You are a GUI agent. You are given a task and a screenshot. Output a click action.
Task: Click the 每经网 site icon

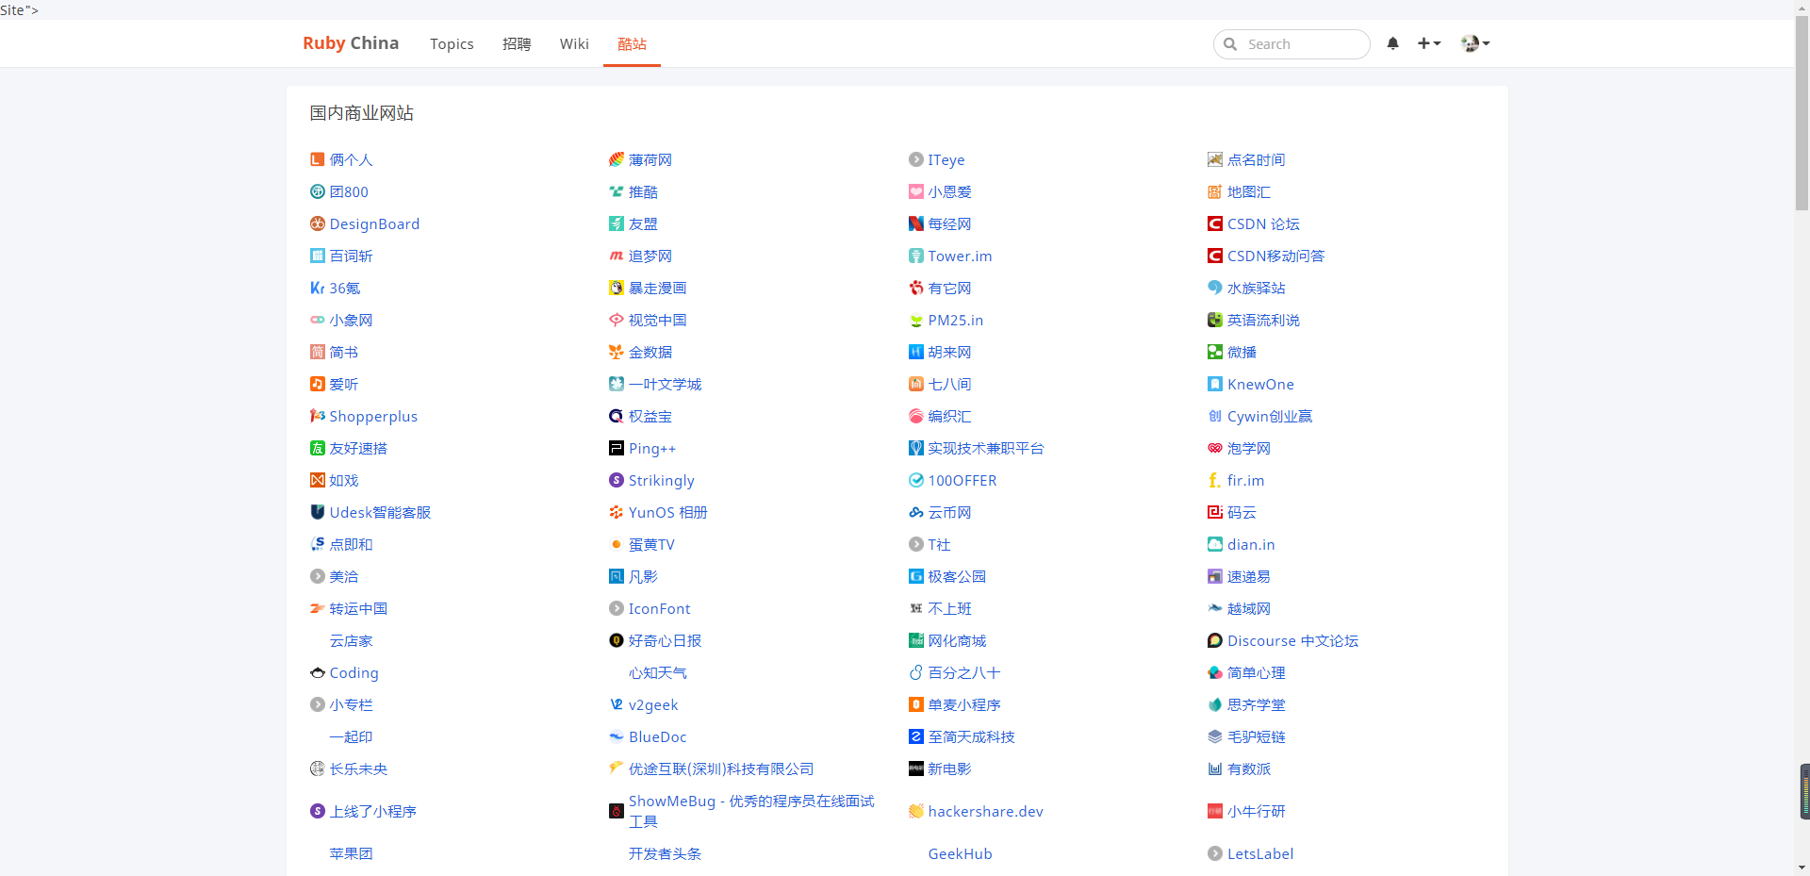[916, 223]
